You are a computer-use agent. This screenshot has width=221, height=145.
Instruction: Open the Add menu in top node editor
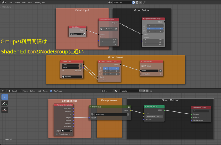tap(24, 2)
